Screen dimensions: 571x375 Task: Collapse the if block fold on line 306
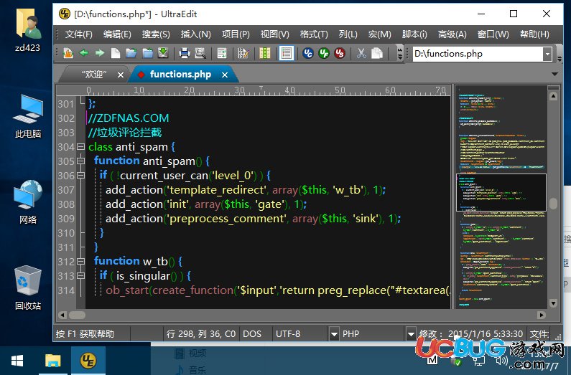[80, 176]
